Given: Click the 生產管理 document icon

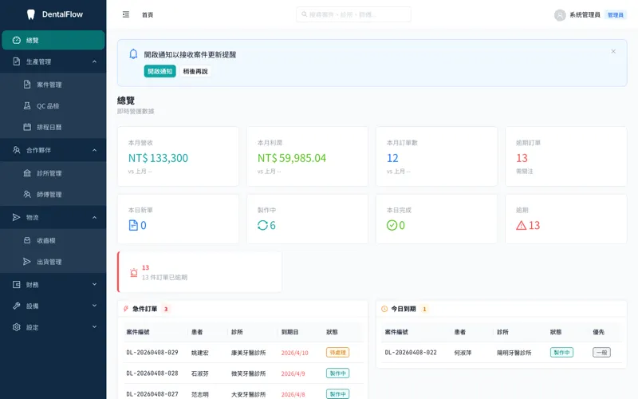Looking at the screenshot, I should [16, 61].
